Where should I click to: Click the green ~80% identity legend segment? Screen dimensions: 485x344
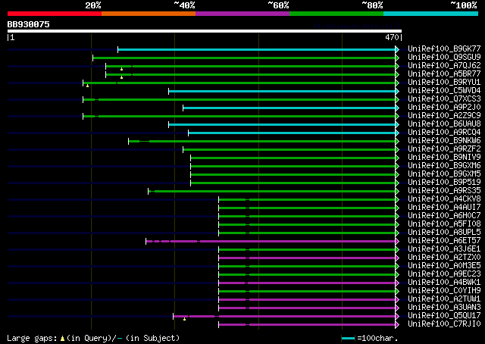click(x=336, y=14)
